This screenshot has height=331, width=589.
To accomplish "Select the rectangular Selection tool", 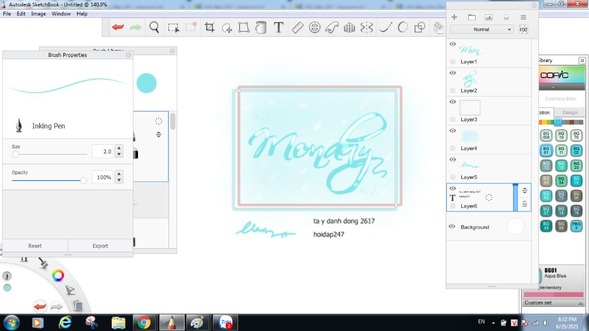I will (174, 28).
